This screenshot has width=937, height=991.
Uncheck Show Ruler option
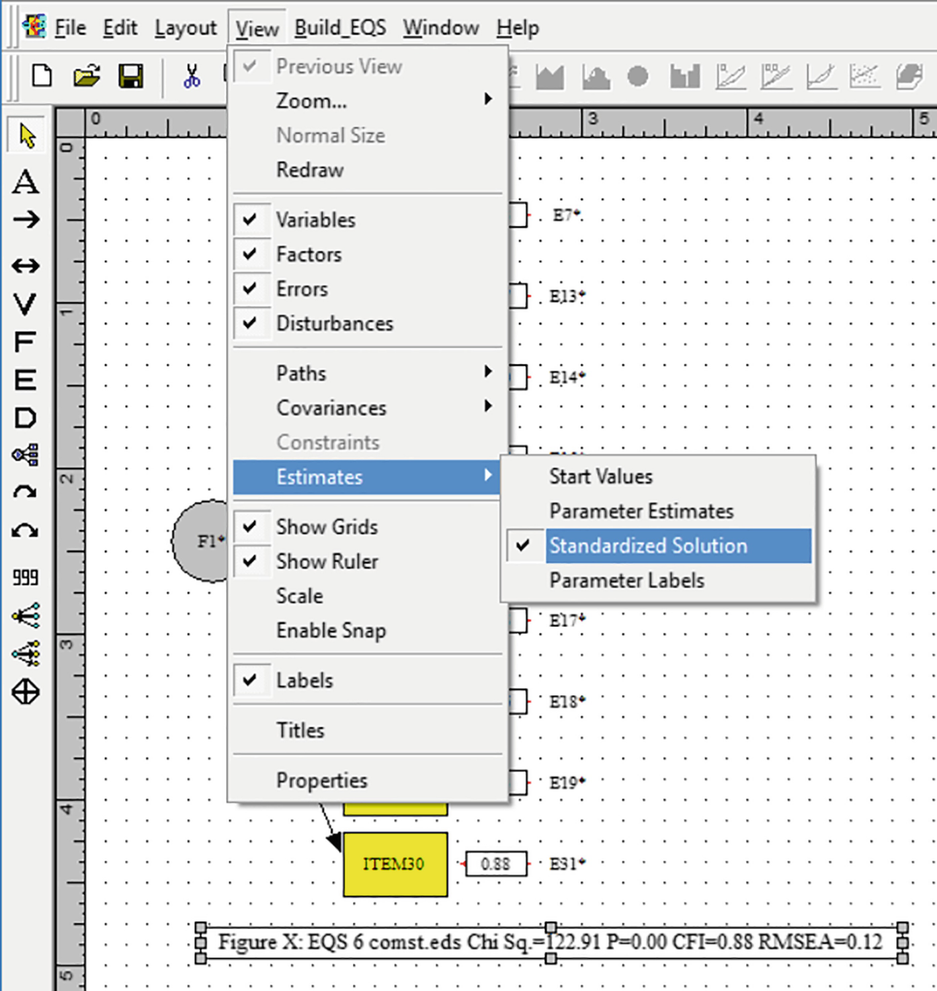click(368, 561)
